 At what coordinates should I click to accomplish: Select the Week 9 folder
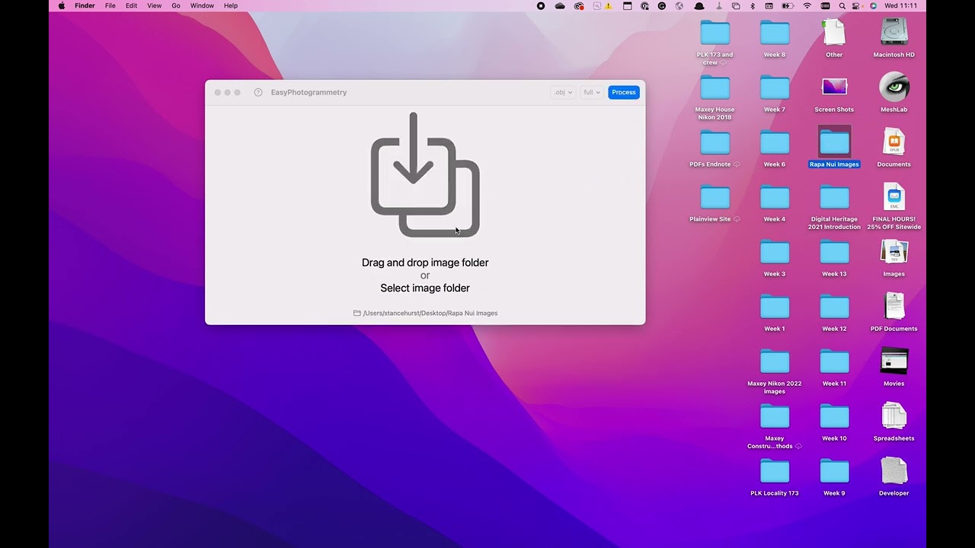click(x=834, y=471)
